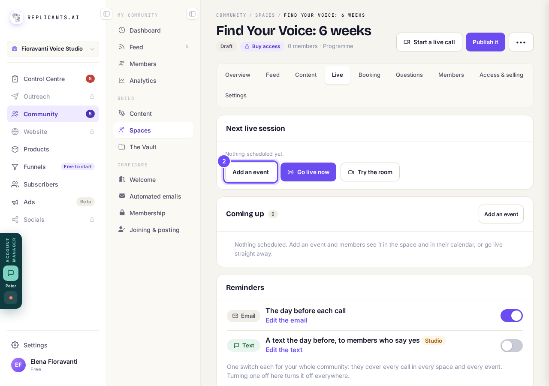
Task: Open Socials share item
Action: pos(53,220)
